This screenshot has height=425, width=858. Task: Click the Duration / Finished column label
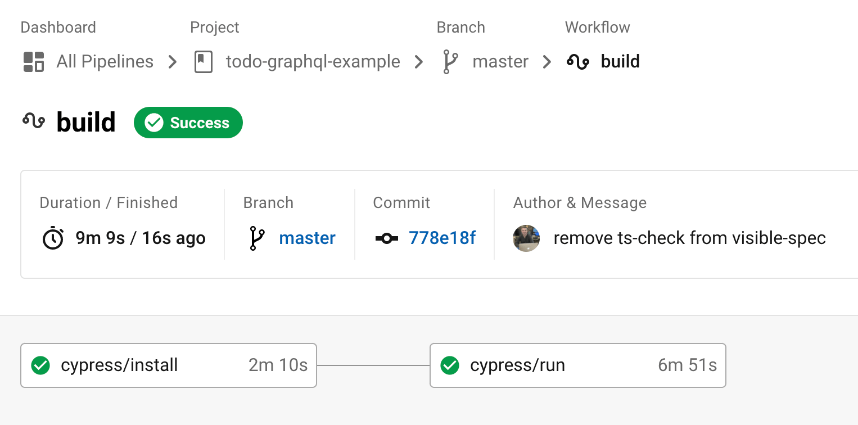coord(109,203)
